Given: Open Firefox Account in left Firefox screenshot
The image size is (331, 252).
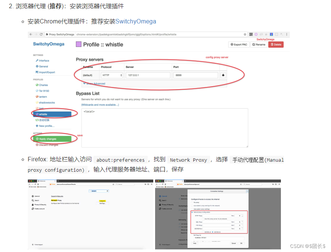Looking at the screenshot, I should (x=38, y=209).
